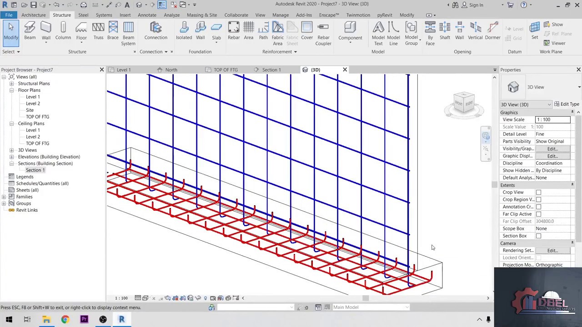Open the Manage ribbon tab

[x=281, y=15]
